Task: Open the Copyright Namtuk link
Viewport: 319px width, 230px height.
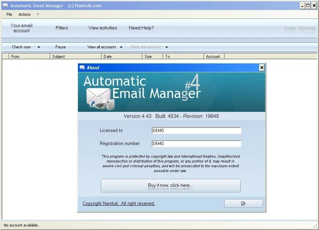Action: (x=119, y=204)
